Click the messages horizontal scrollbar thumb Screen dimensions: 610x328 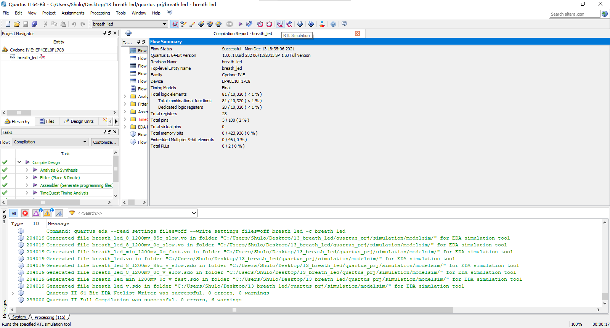(x=234, y=310)
